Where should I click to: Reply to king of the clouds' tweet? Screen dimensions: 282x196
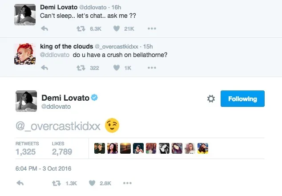point(44,68)
